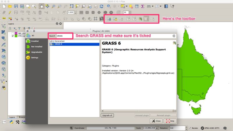The width and height of the screenshot is (233, 131).
Task: Click the Zoom Full extent icon
Action: tap(72, 6)
